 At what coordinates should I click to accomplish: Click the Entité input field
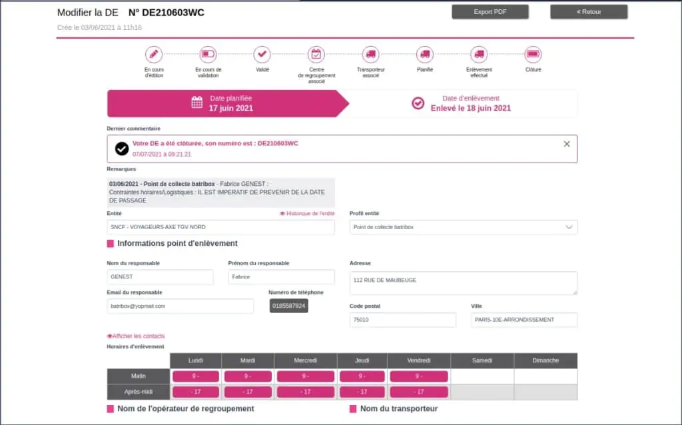220,227
